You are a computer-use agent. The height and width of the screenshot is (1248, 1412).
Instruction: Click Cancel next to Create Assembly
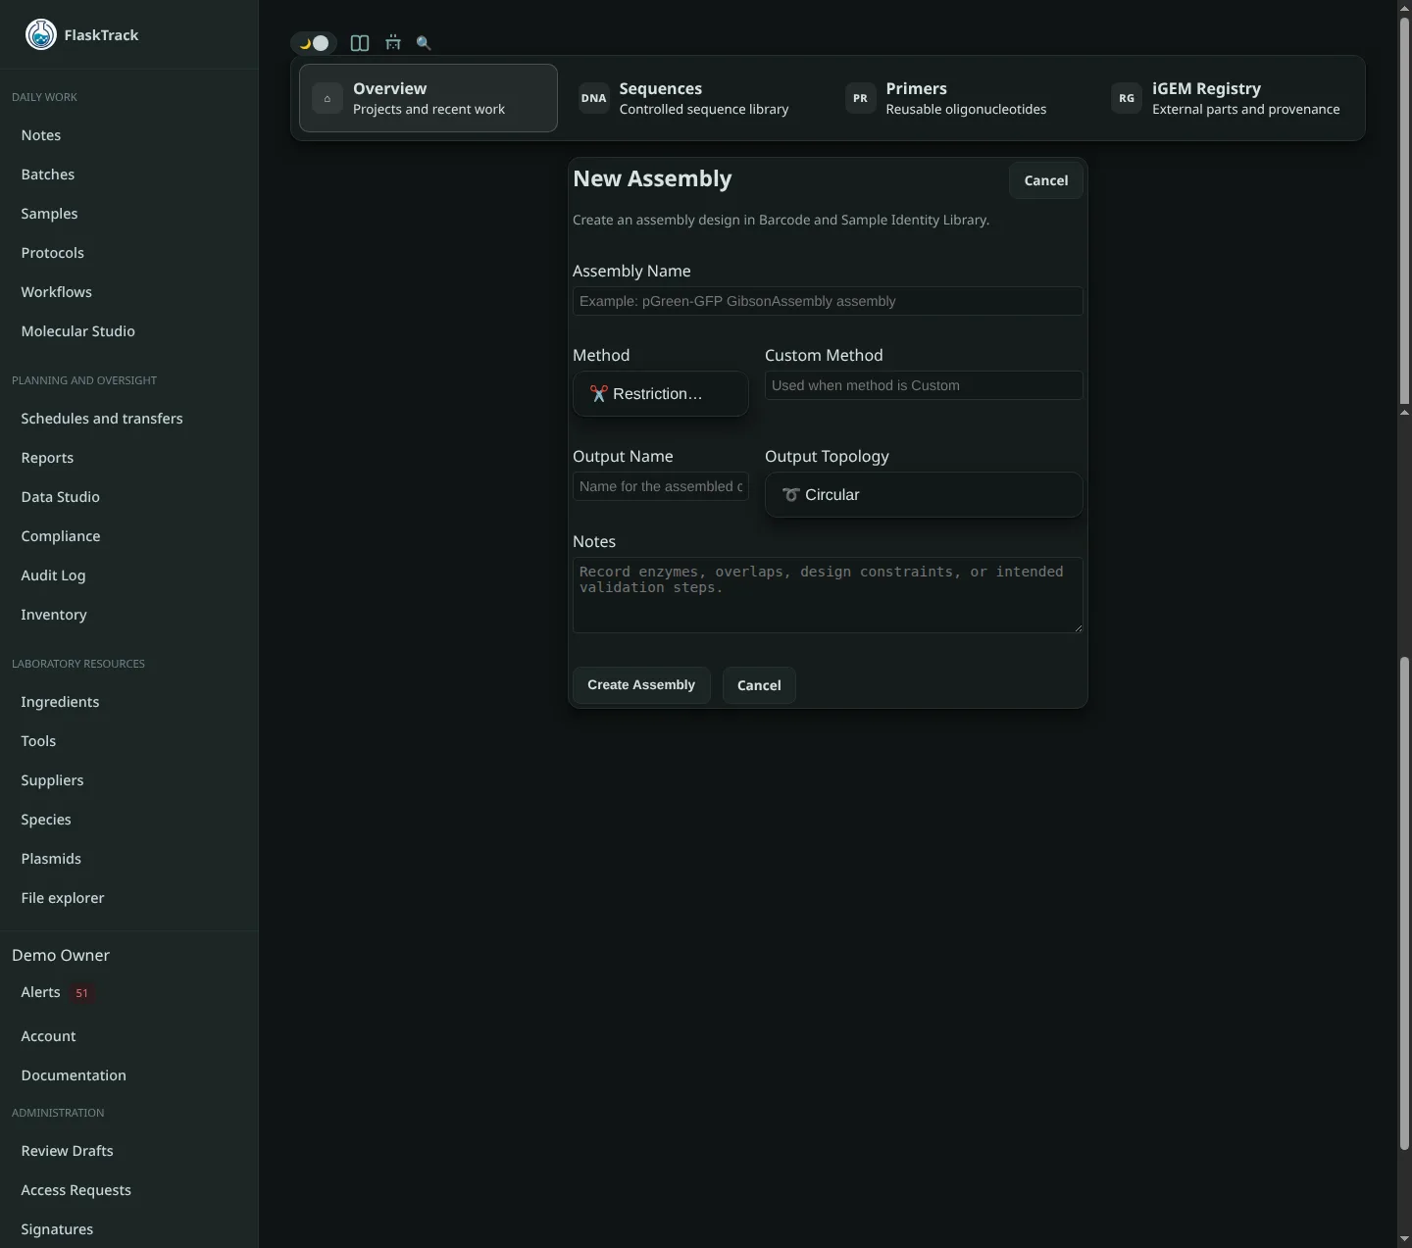(759, 685)
